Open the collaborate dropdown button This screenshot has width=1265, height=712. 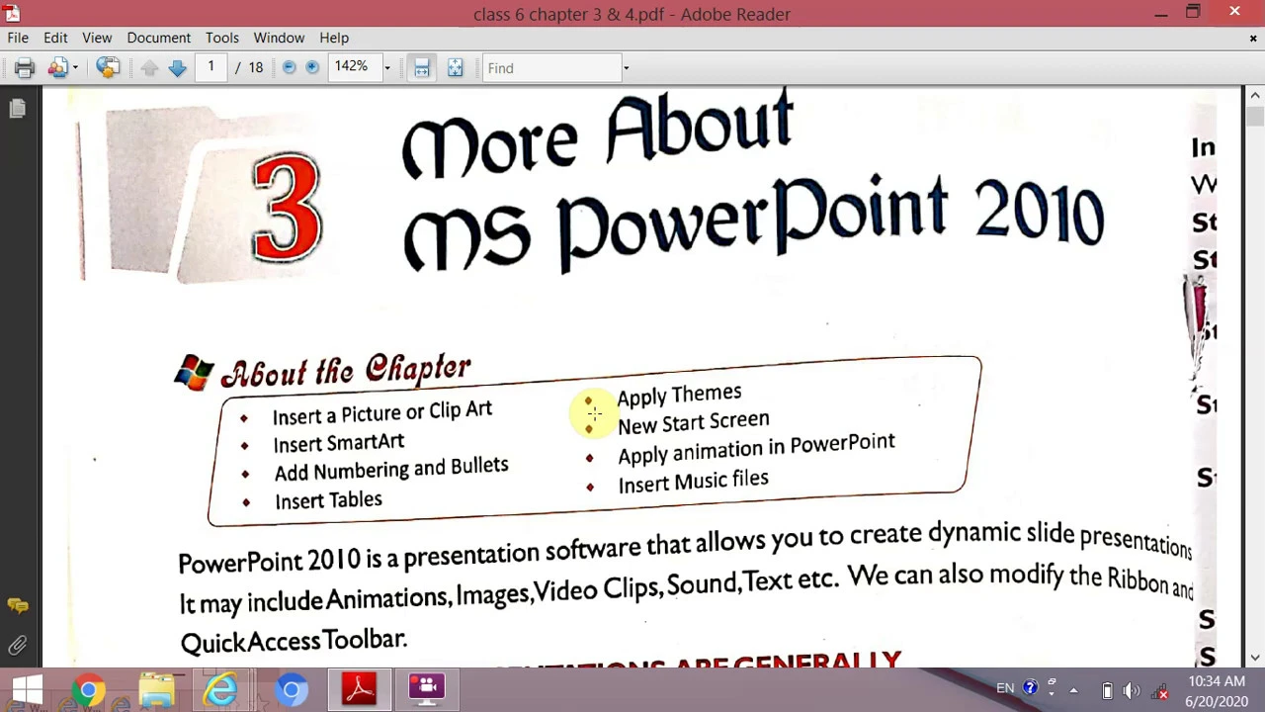click(x=75, y=68)
